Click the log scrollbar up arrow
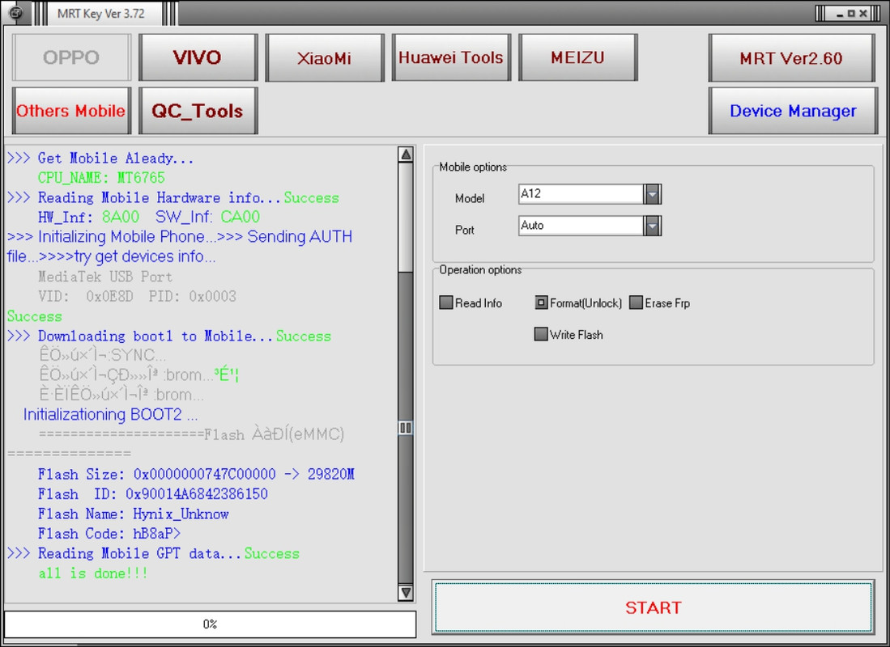The width and height of the screenshot is (890, 647). coord(406,154)
